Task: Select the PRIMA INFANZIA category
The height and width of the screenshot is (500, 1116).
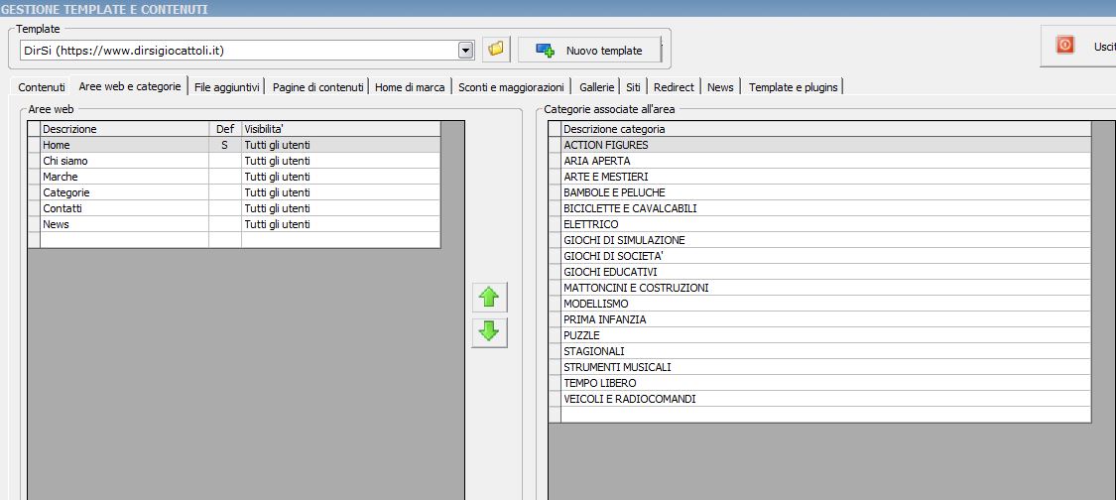Action: pyautogui.click(x=820, y=319)
